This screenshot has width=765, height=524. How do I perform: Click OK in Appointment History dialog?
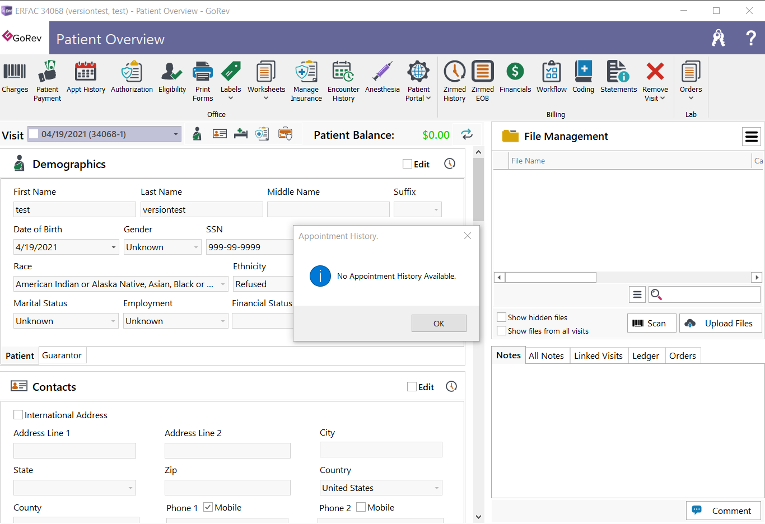(439, 323)
